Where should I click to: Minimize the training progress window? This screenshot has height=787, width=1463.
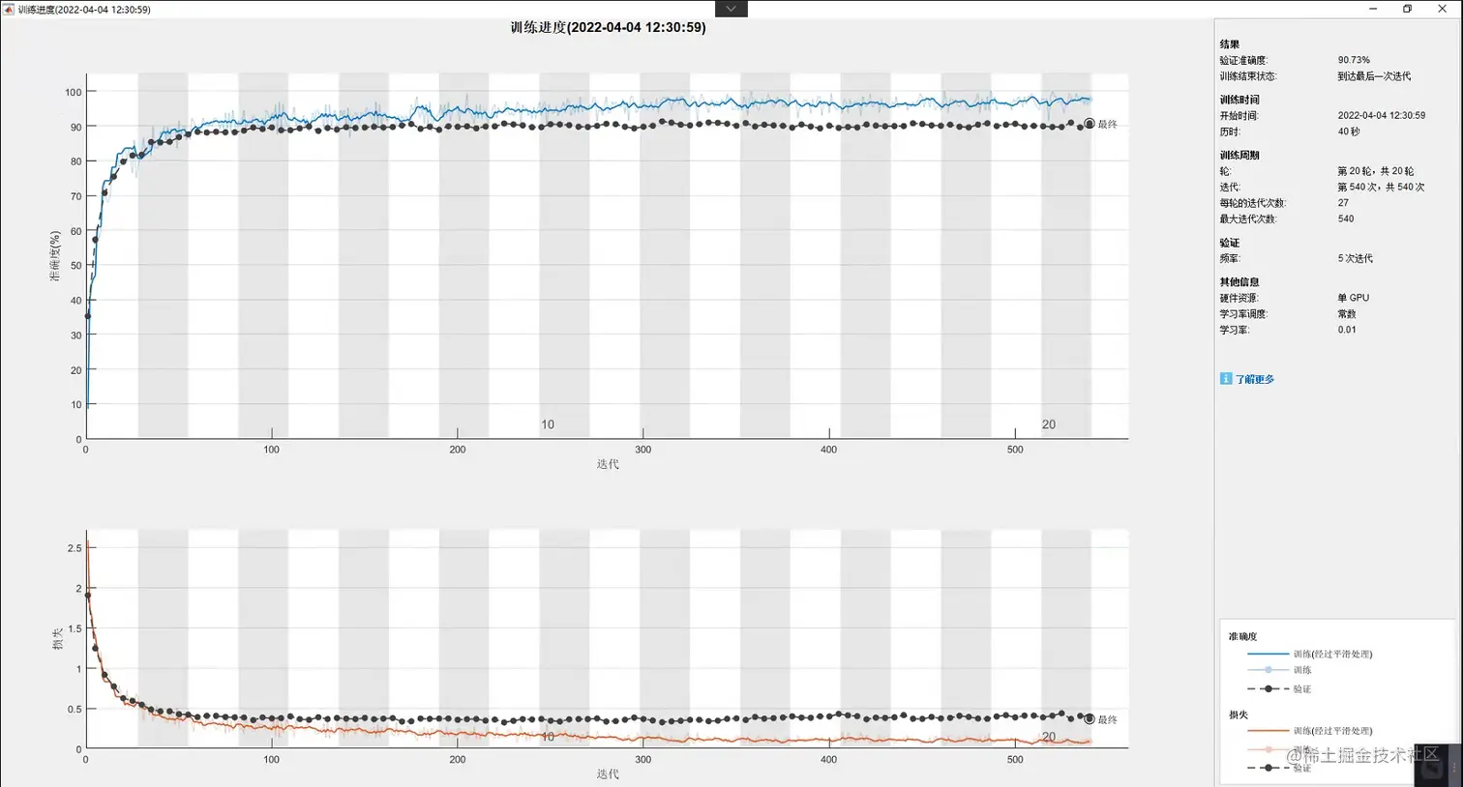(1372, 9)
